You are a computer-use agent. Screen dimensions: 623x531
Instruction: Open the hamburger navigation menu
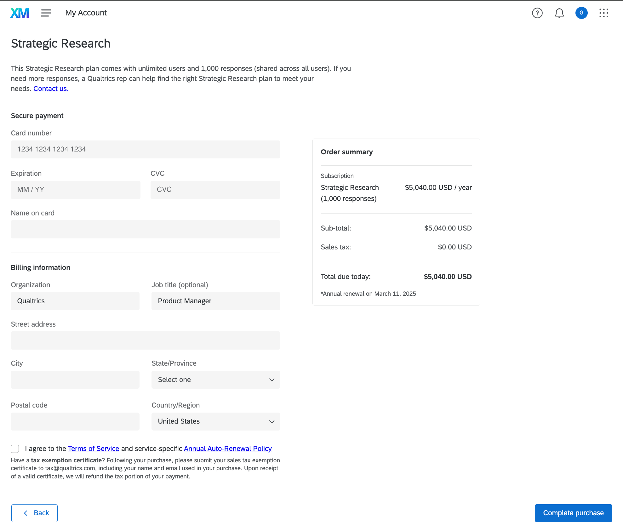coord(46,13)
